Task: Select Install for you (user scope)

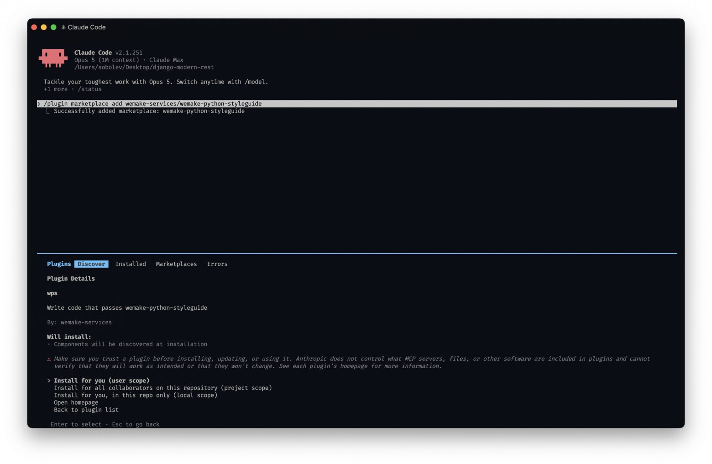Action: pyautogui.click(x=101, y=381)
